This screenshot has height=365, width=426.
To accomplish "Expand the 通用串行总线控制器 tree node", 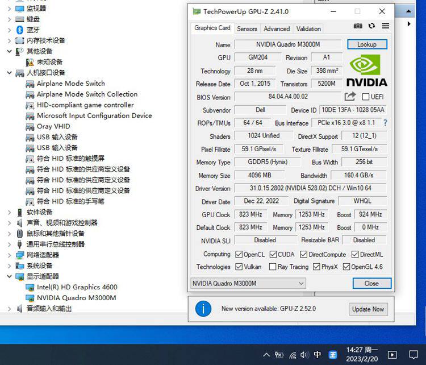I will pos(9,244).
